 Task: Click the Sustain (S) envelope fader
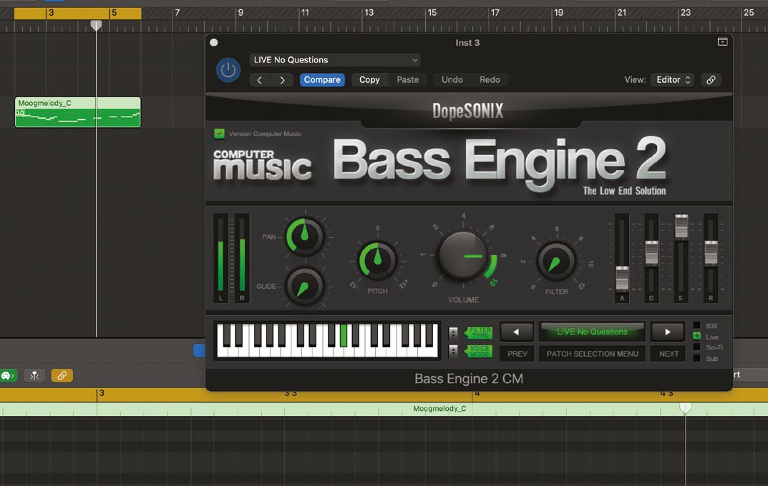(681, 227)
